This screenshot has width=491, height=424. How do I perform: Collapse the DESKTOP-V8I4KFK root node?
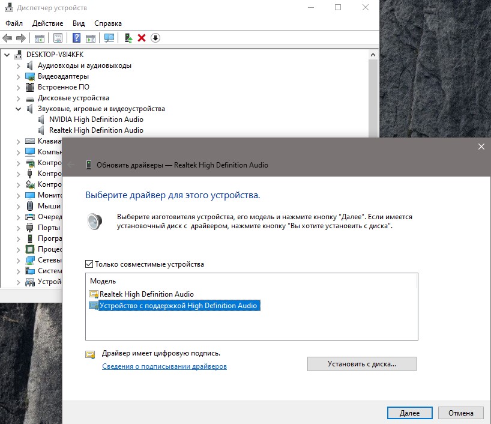click(x=7, y=55)
